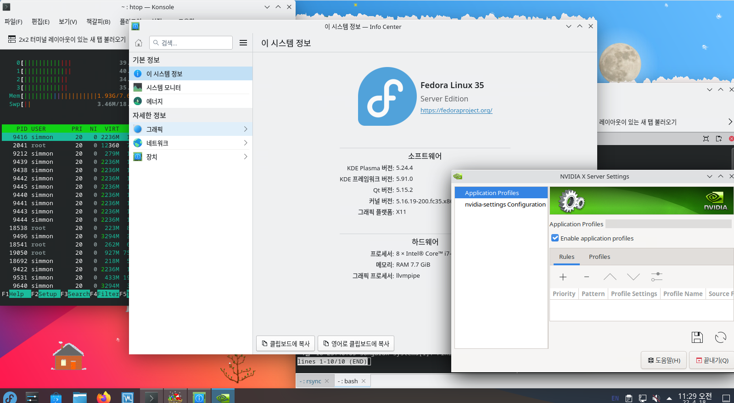Select htop row with PID 2041 root
Image resolution: width=734 pixels, height=403 pixels.
(65, 145)
